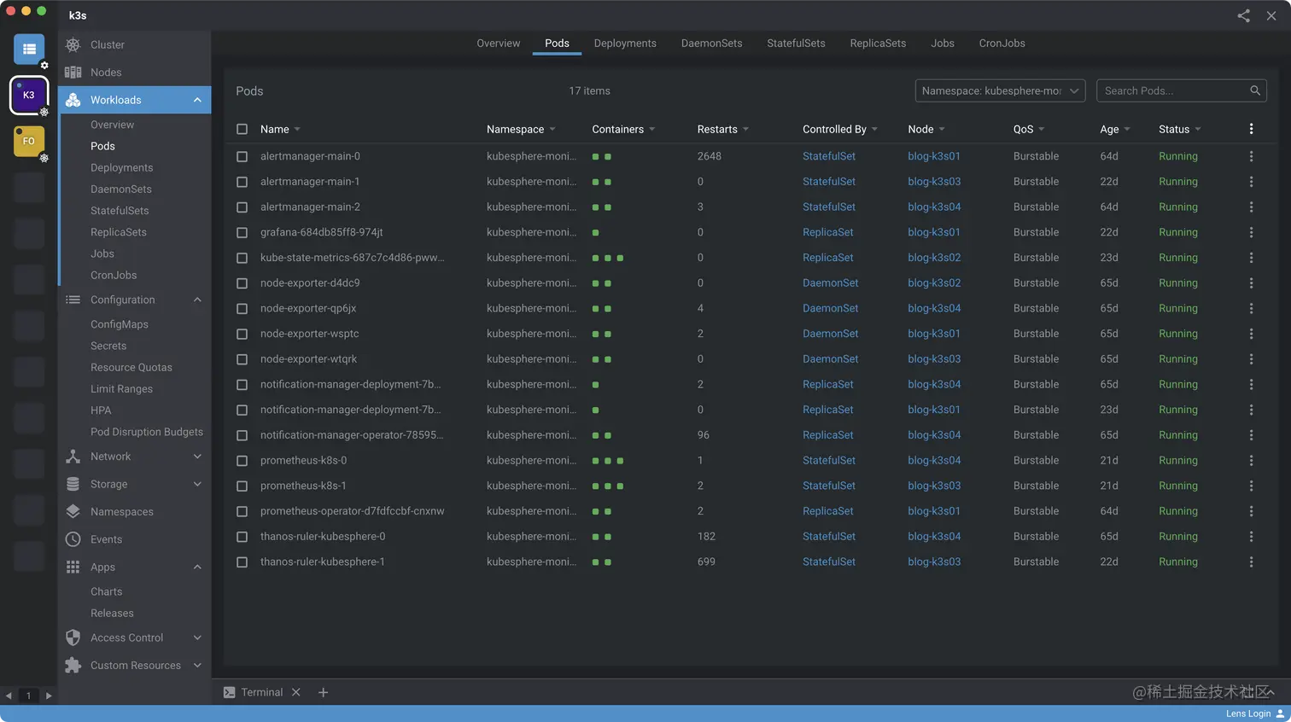Switch to the Deployments tab
Screen dimensions: 1291x722
(x=625, y=44)
